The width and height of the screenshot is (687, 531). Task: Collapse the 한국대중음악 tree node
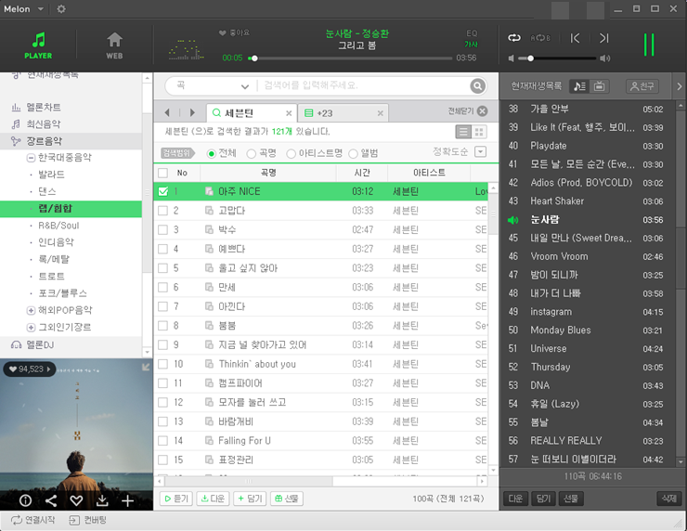(x=32, y=158)
